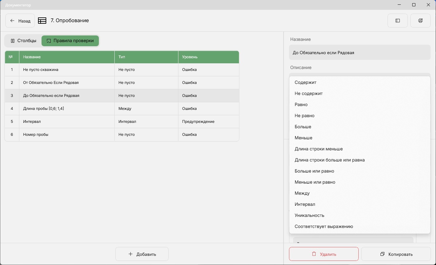436x265 pixels.
Task: Switch to the Правила проверки tab
Action: pyautogui.click(x=70, y=41)
